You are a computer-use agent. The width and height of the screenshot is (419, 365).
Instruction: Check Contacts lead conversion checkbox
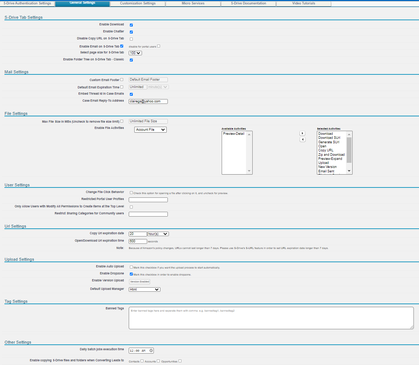click(x=142, y=361)
